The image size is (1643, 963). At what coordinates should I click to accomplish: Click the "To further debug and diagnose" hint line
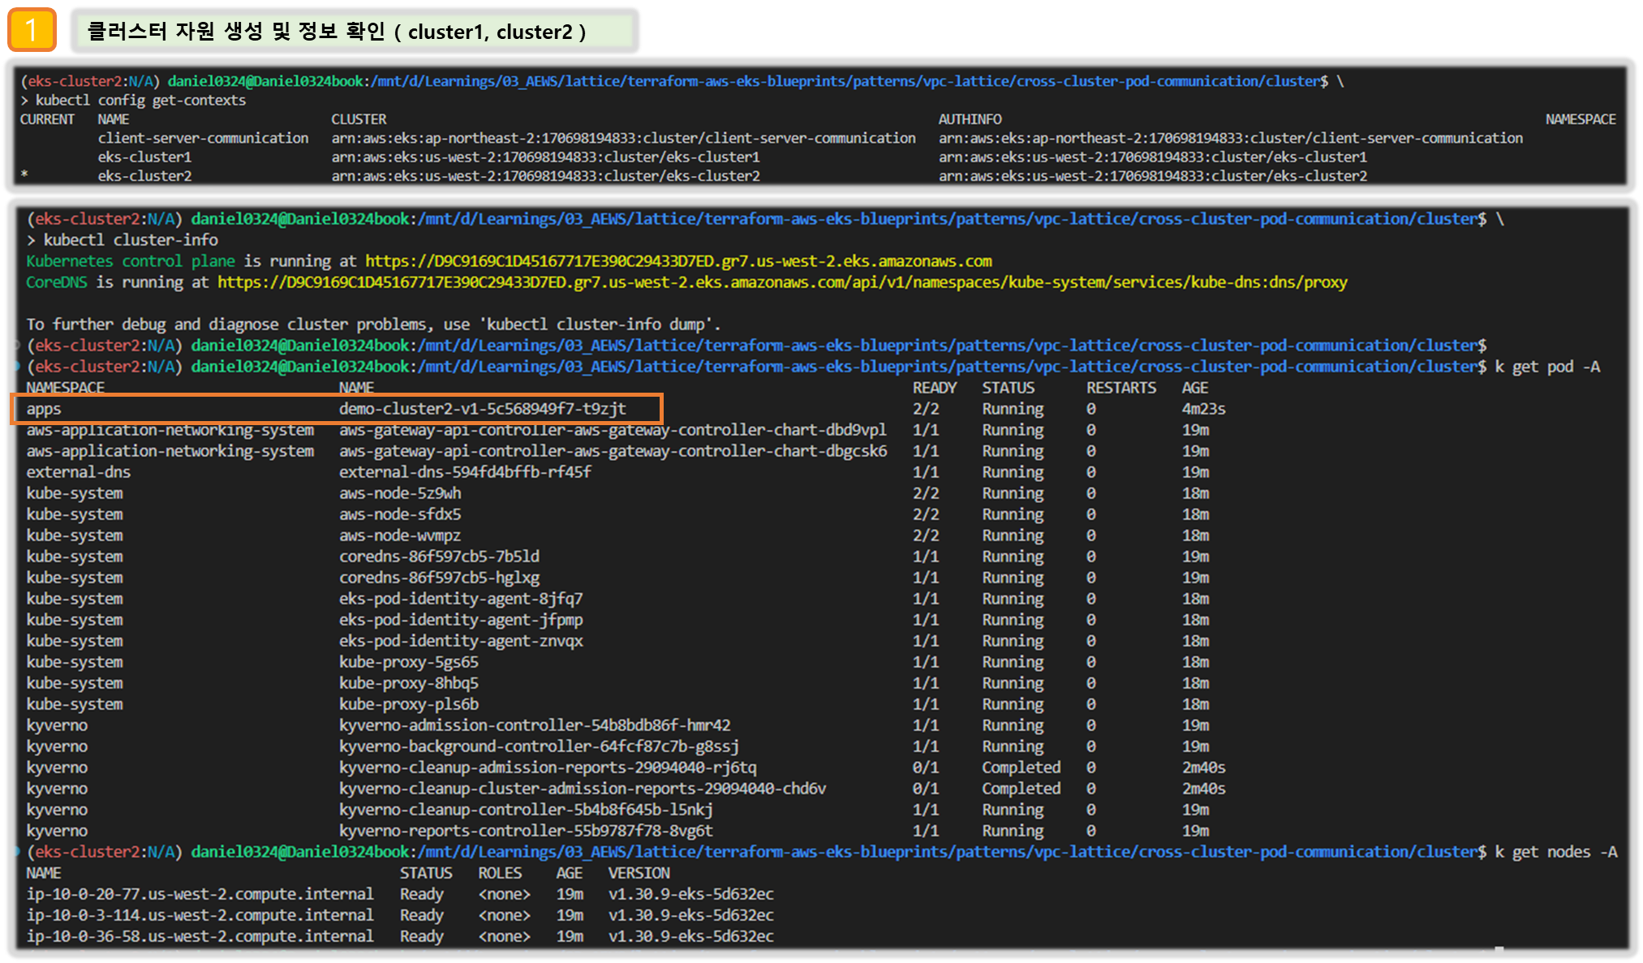point(373,325)
